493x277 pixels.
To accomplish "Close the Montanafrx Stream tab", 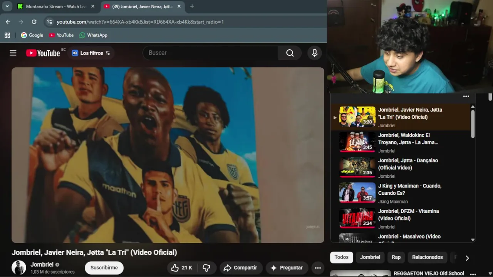I will point(93,7).
